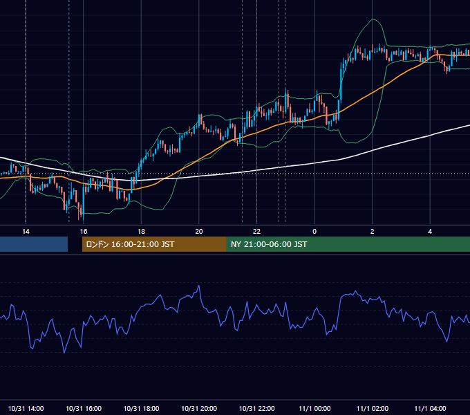Click the 10/31 14:00 time label

point(26,408)
